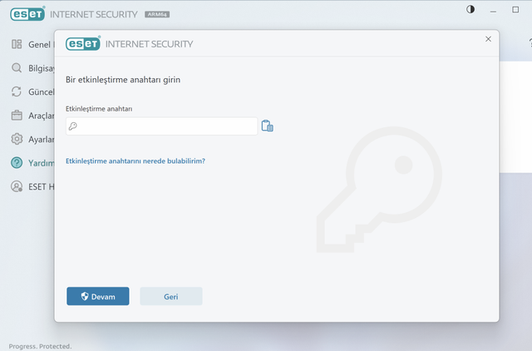
Task: Click the Etkinleştirme anahtarı input field
Action: (161, 126)
